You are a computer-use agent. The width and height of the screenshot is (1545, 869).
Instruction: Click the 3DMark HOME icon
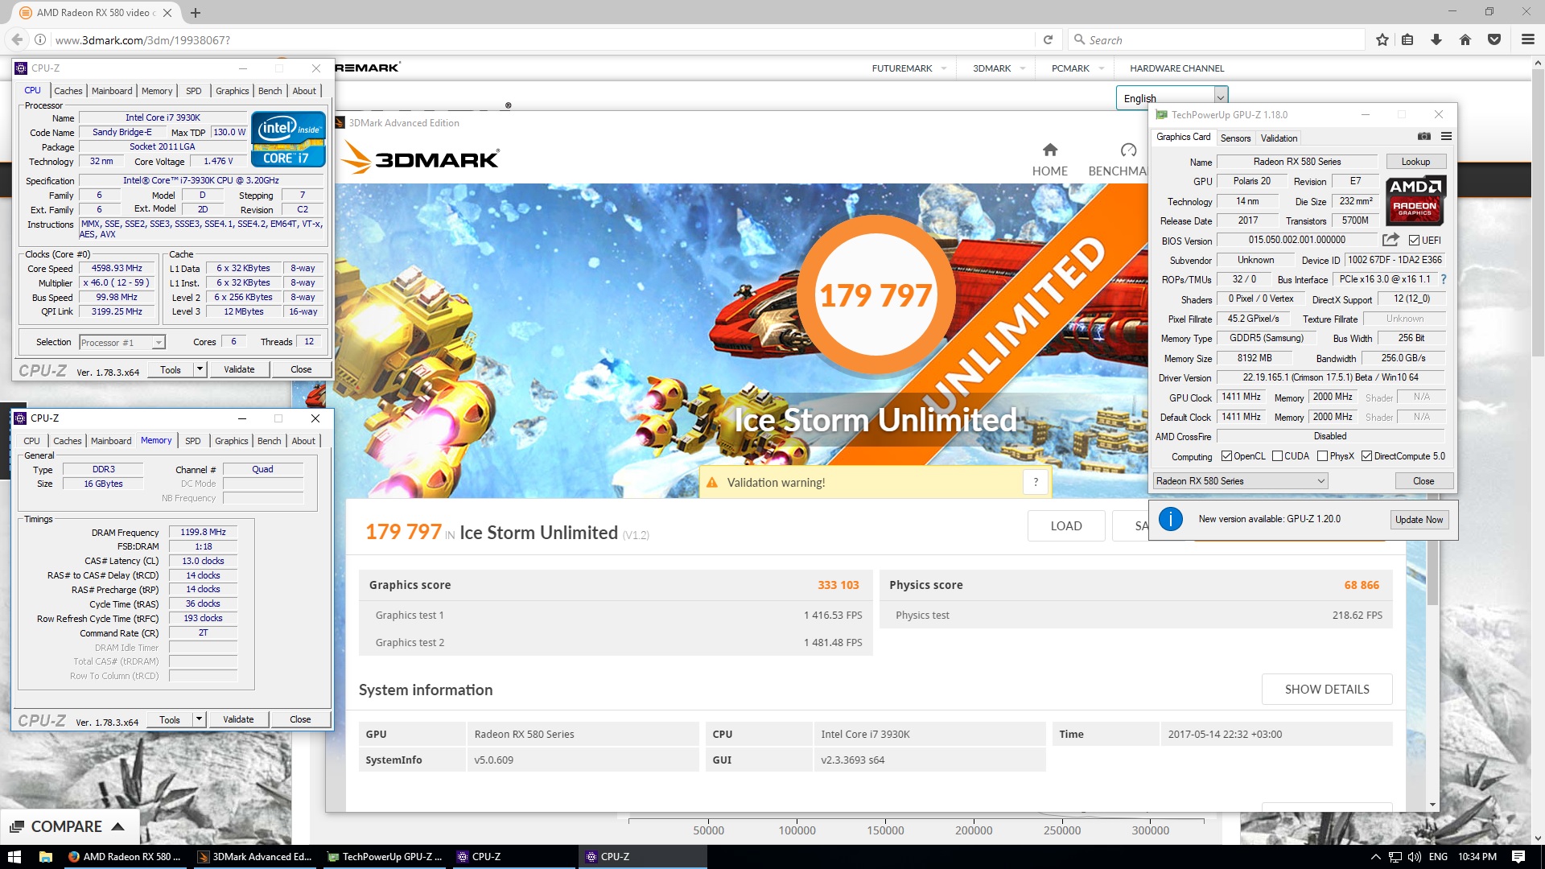[x=1050, y=150]
